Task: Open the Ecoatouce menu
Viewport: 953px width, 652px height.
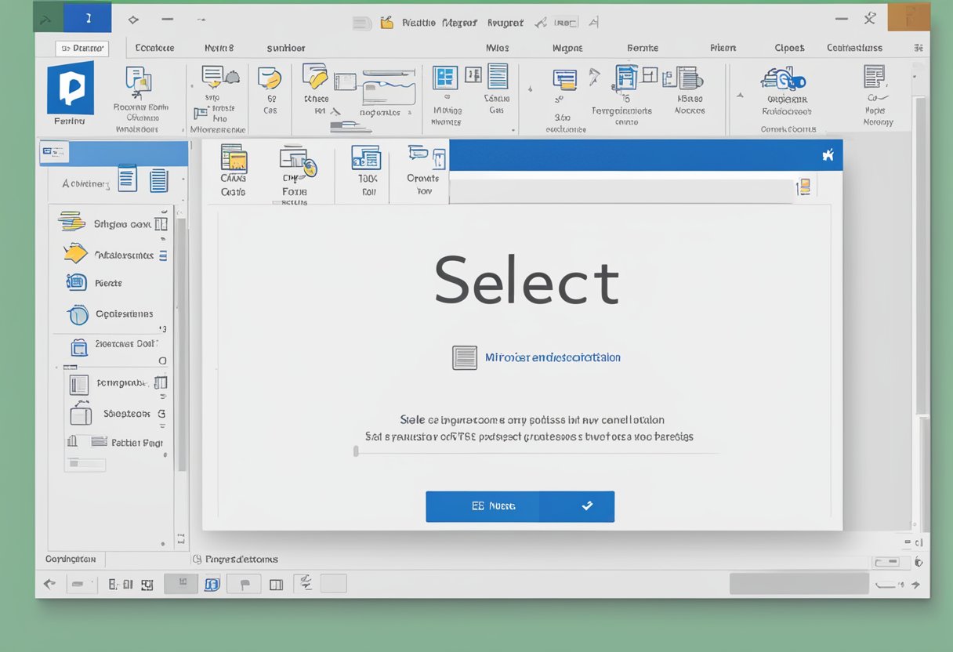Action: point(154,48)
